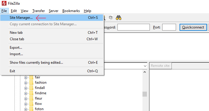Click the local tree scroll-up arrow
209x111 pixels.
point(145,72)
